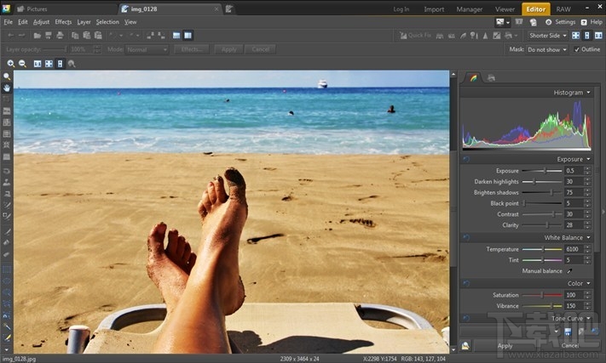Collapse the Histogram panel section
The width and height of the screenshot is (606, 363).
tap(588, 92)
